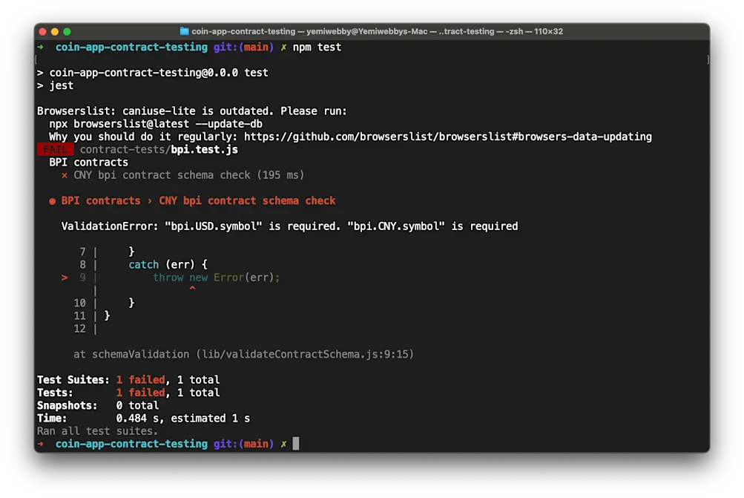Click 'Browserslist: caniuse-lite is outdated' message

[192, 111]
